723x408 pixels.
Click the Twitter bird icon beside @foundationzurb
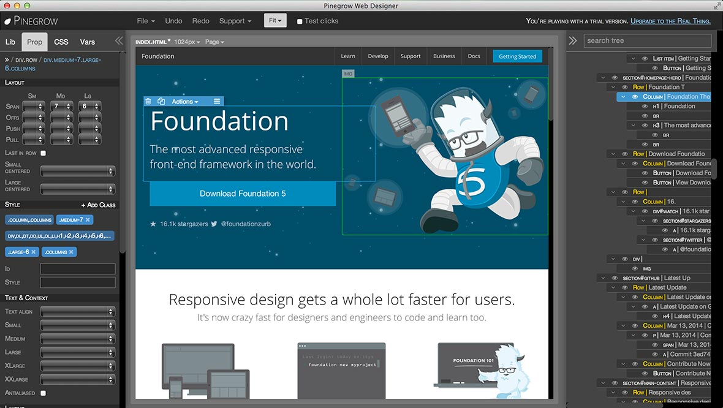coord(214,224)
